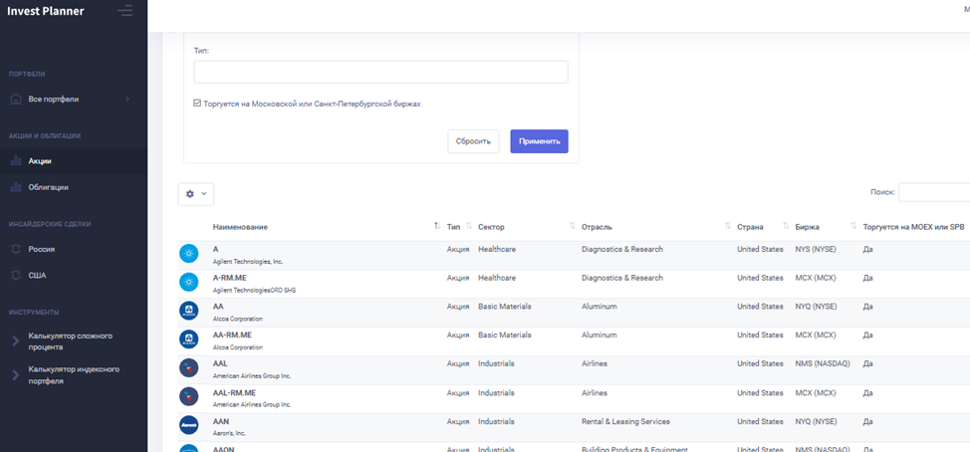Sort table by Тип column arrows
The image size is (970, 452).
[x=468, y=227]
